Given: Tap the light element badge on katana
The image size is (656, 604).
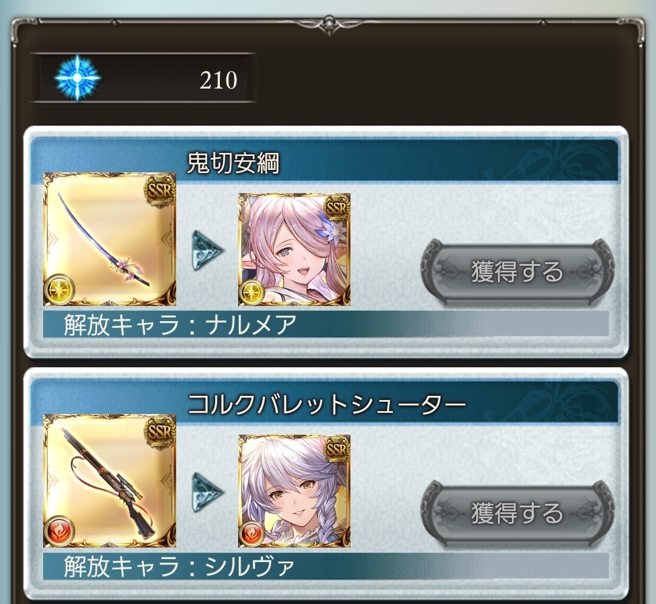Looking at the screenshot, I should coord(60,289).
